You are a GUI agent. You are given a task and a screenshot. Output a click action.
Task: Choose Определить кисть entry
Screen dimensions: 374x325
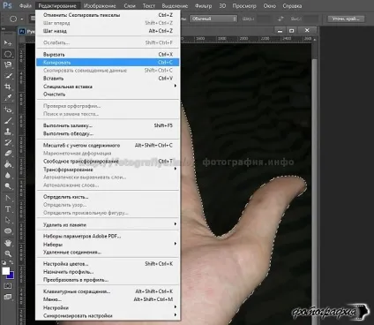point(108,197)
